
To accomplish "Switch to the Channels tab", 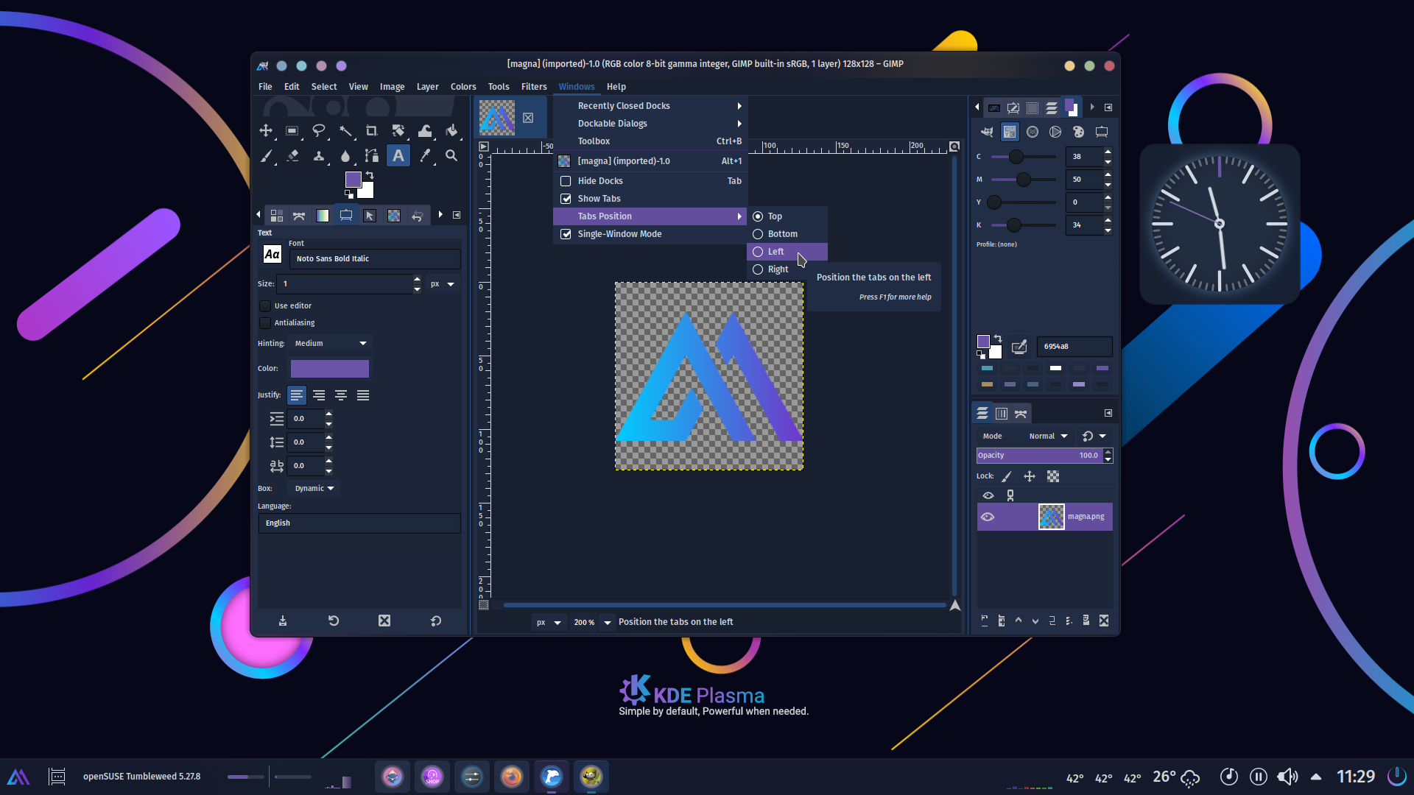I will (x=1002, y=414).
